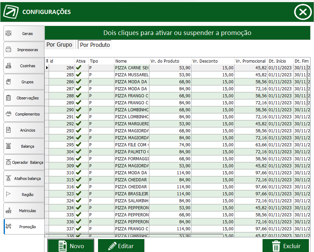Screen dimensions: 314x252
Task: Open the Impressoras section
Action: point(24,49)
